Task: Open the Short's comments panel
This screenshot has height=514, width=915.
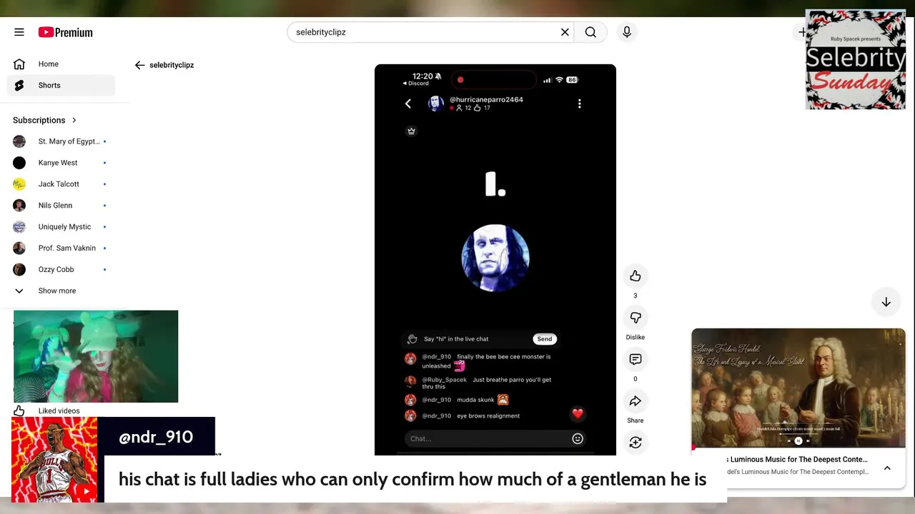Action: point(635,359)
